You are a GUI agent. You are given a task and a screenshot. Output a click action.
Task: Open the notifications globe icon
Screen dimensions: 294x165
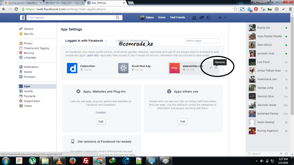click(209, 17)
